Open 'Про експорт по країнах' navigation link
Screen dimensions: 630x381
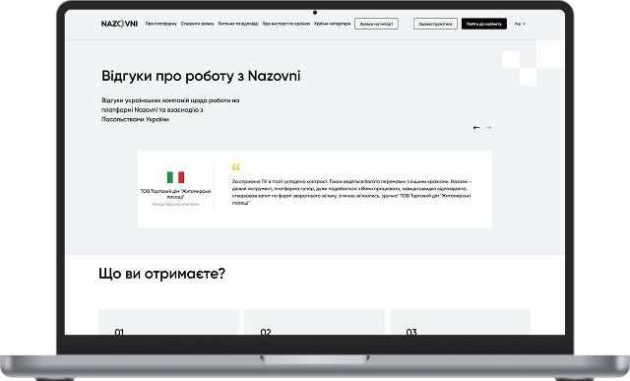coord(286,24)
